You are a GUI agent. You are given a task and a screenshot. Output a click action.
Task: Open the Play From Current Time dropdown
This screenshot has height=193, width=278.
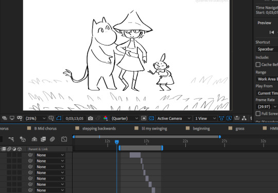[267, 93]
